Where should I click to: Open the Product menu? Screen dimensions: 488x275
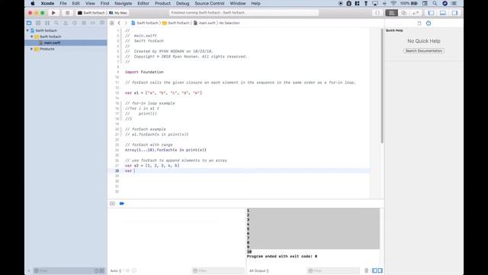point(162,3)
